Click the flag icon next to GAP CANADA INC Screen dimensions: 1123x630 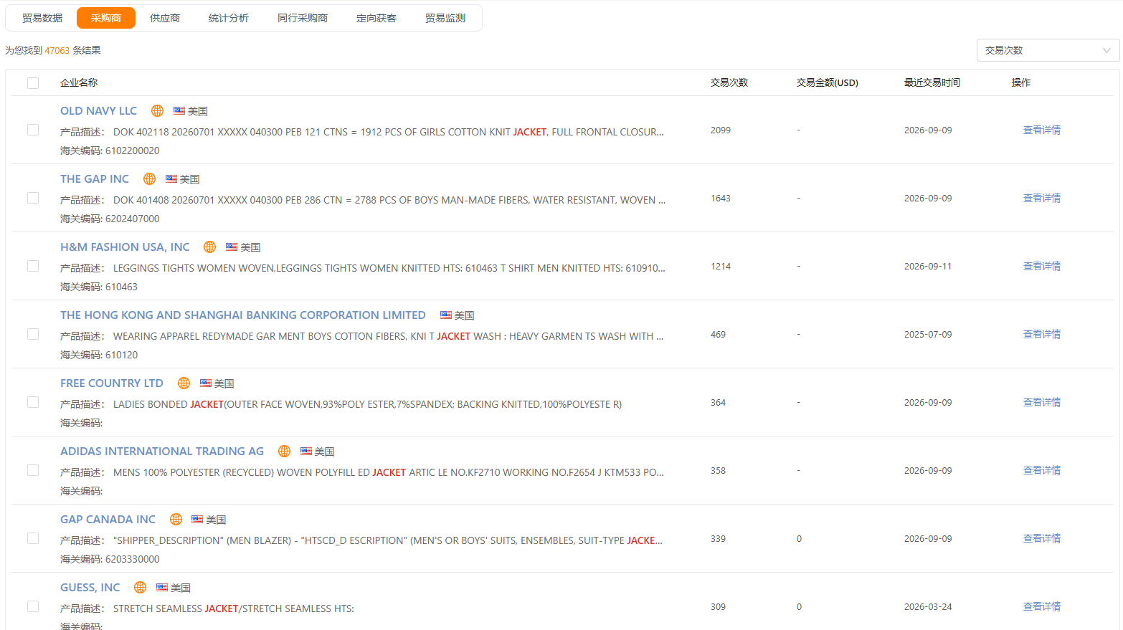tap(197, 519)
